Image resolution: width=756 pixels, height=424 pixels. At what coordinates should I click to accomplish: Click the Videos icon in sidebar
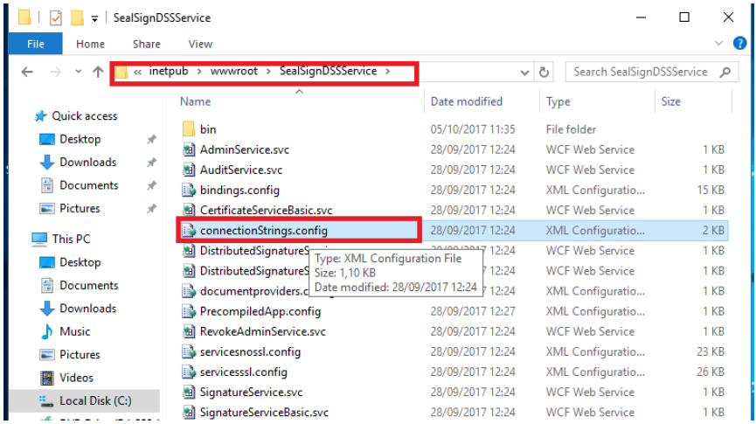tap(47, 378)
